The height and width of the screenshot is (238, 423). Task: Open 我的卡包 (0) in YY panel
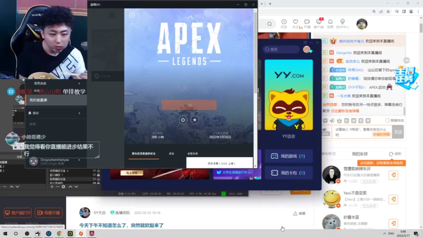(289, 173)
